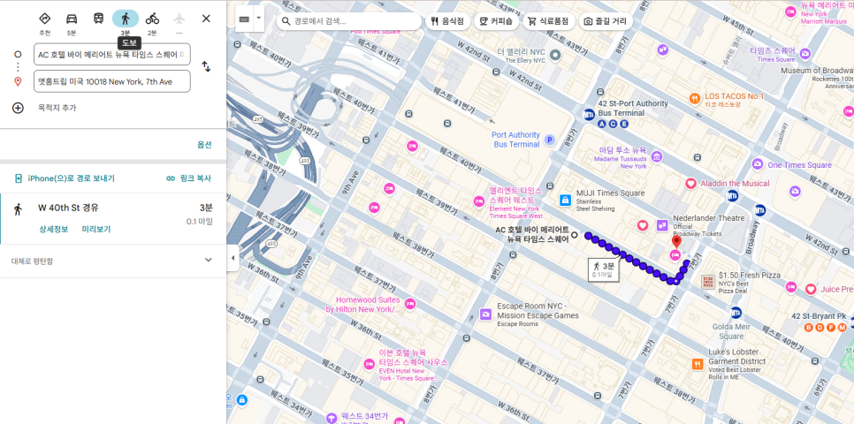Click the 3분 walking time map label
Screen dimensions: 854x424
[x=604, y=269]
